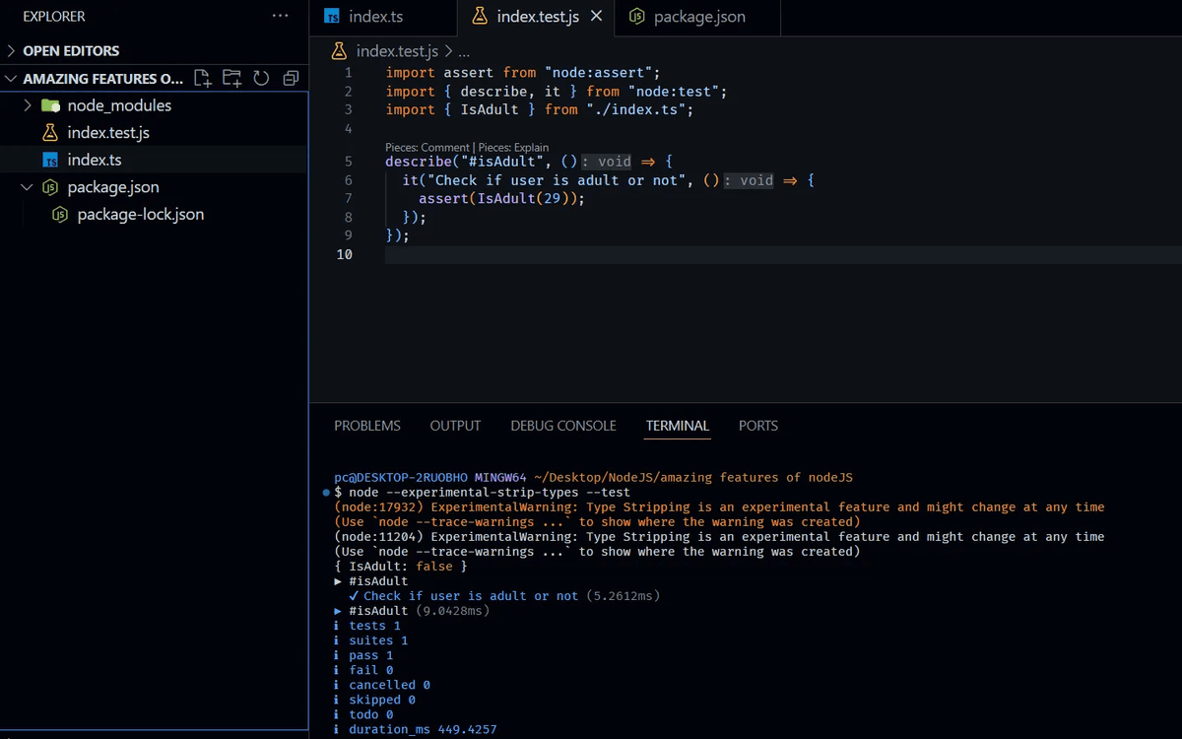Image resolution: width=1182 pixels, height=739 pixels.
Task: Open the DEBUG CONSOLE panel tab
Action: click(x=563, y=426)
